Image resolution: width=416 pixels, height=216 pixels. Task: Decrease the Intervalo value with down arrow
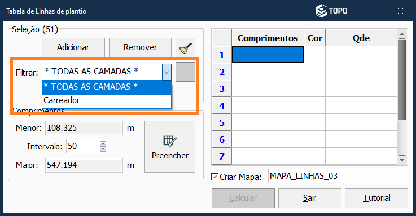pos(103,149)
